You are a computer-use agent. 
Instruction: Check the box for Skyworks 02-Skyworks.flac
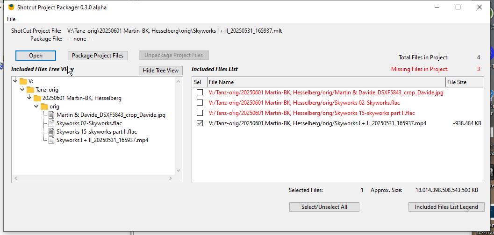tap(200, 102)
